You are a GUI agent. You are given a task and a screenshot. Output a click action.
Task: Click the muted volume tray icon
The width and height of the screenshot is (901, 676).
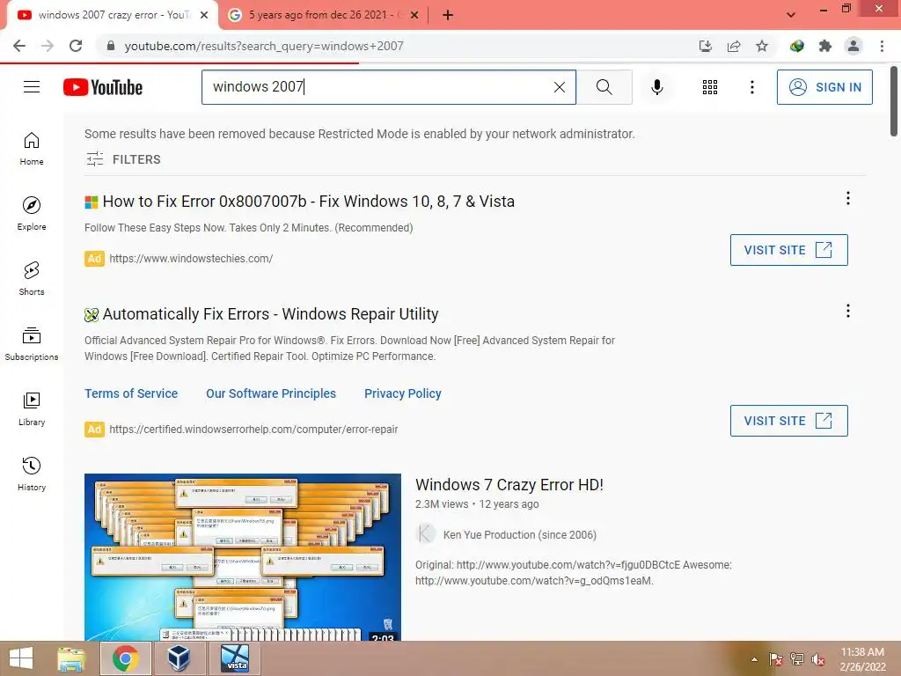click(817, 659)
